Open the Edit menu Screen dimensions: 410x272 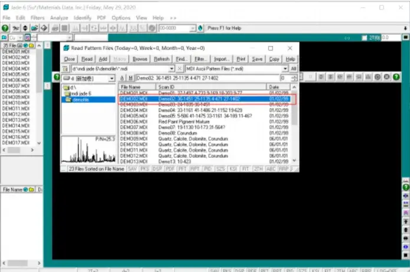(x=21, y=18)
